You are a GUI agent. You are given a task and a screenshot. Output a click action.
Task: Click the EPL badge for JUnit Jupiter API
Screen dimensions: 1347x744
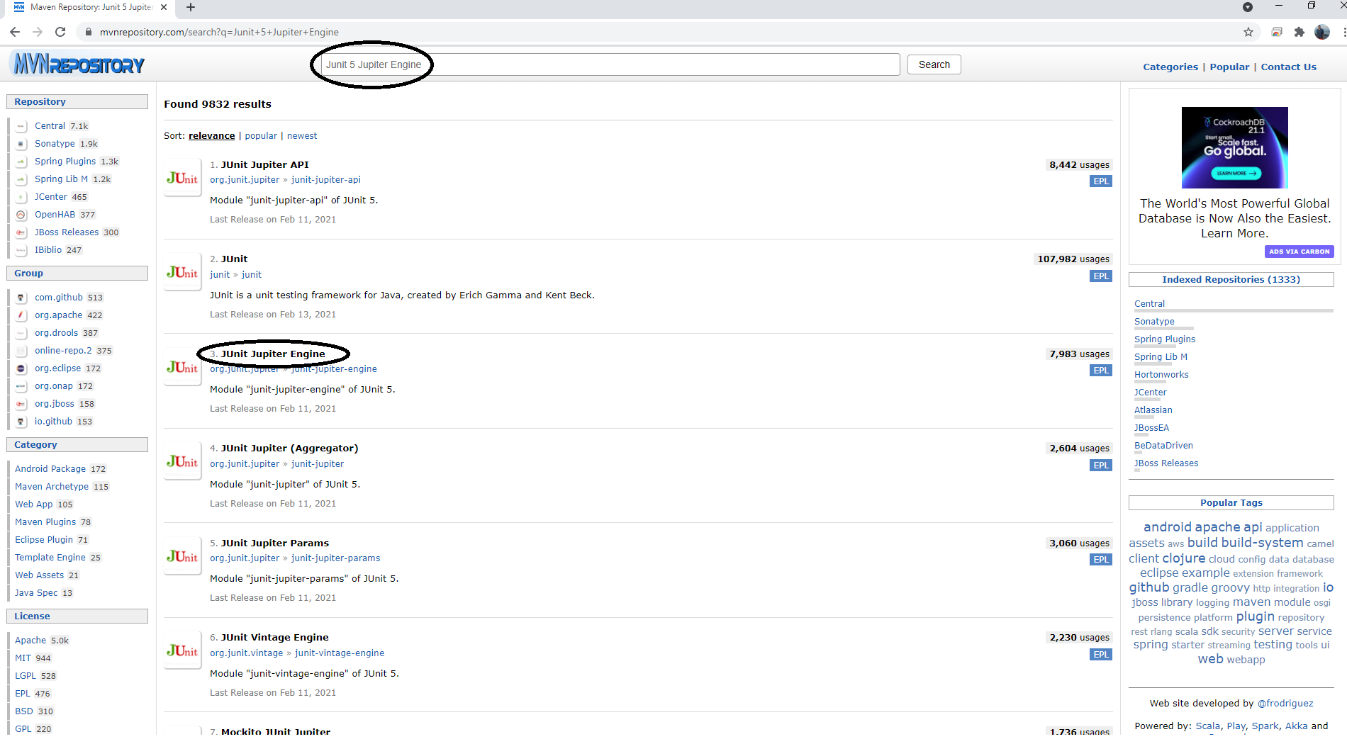pos(1100,181)
